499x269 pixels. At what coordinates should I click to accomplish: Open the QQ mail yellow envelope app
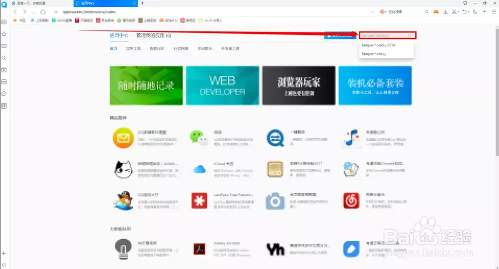click(x=123, y=138)
